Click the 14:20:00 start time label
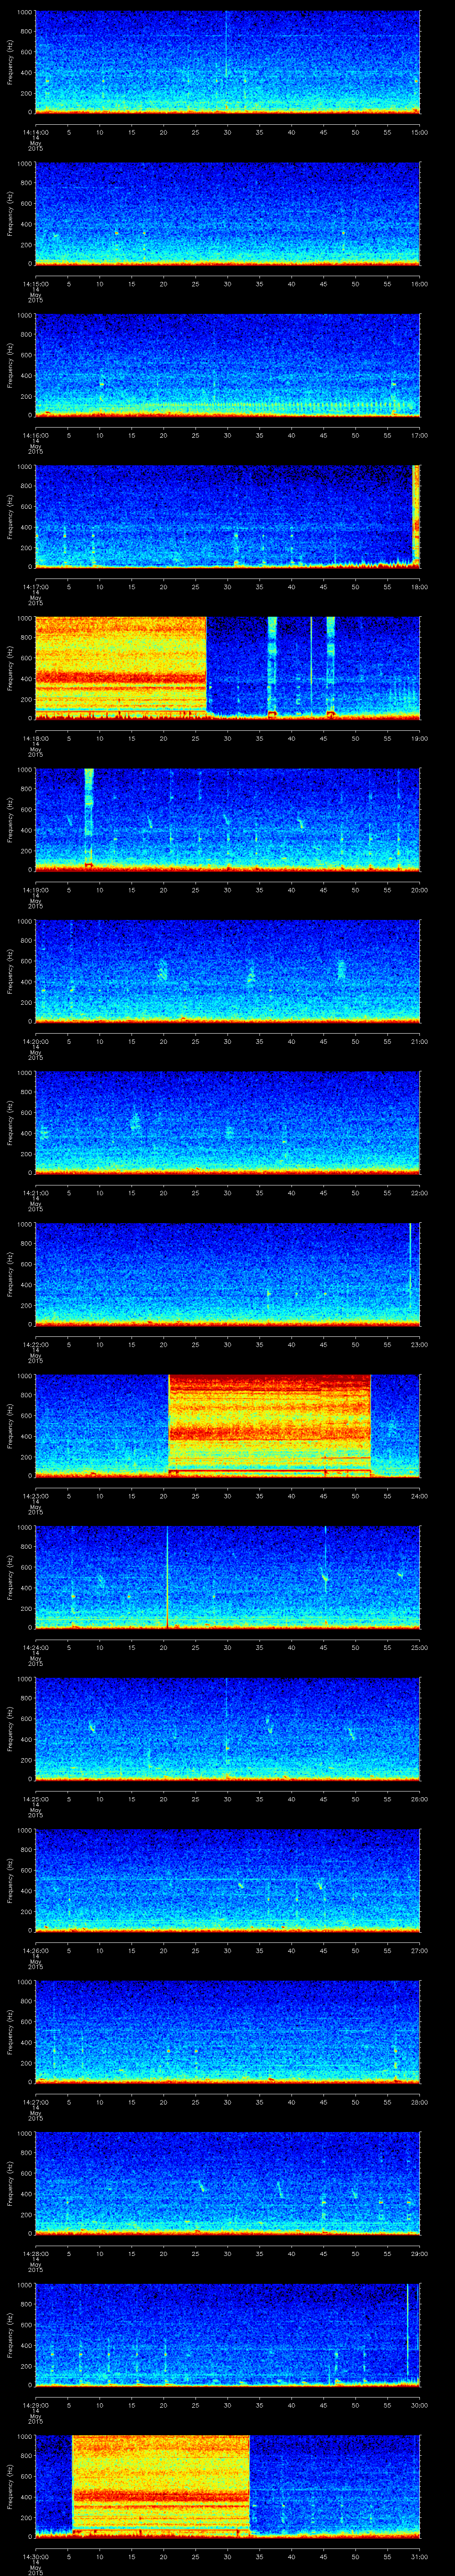Image resolution: width=455 pixels, height=2576 pixels. coord(35,1041)
